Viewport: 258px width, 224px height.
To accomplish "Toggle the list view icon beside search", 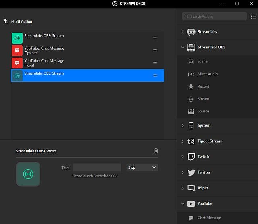I will tap(252, 17).
